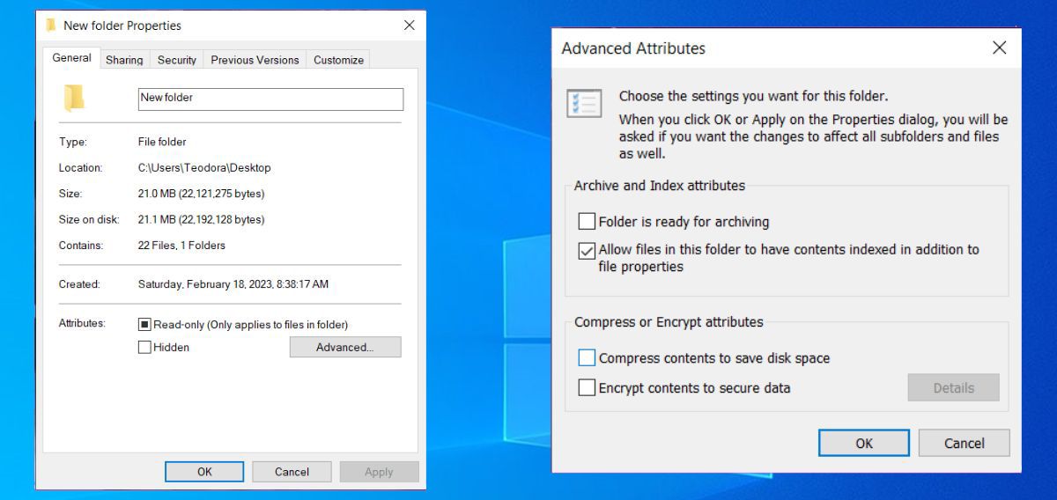Screen dimensions: 1057x500
Task: Click the Advanced... button
Action: [x=344, y=347]
